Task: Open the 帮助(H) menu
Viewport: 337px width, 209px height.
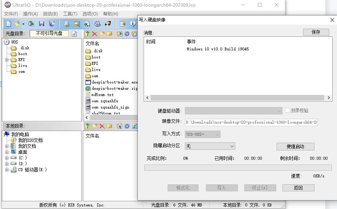Action: pos(110,14)
